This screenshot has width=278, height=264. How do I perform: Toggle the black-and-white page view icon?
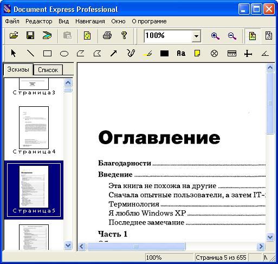[x=269, y=35]
